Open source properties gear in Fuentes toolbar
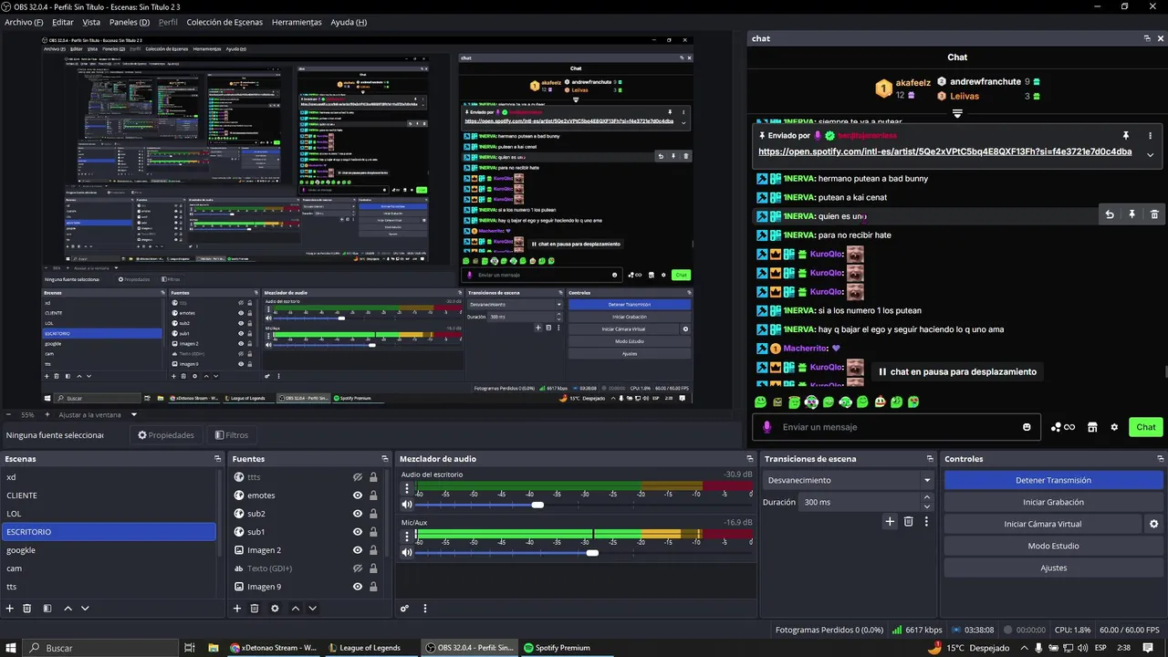This screenshot has width=1168, height=657. 275,609
